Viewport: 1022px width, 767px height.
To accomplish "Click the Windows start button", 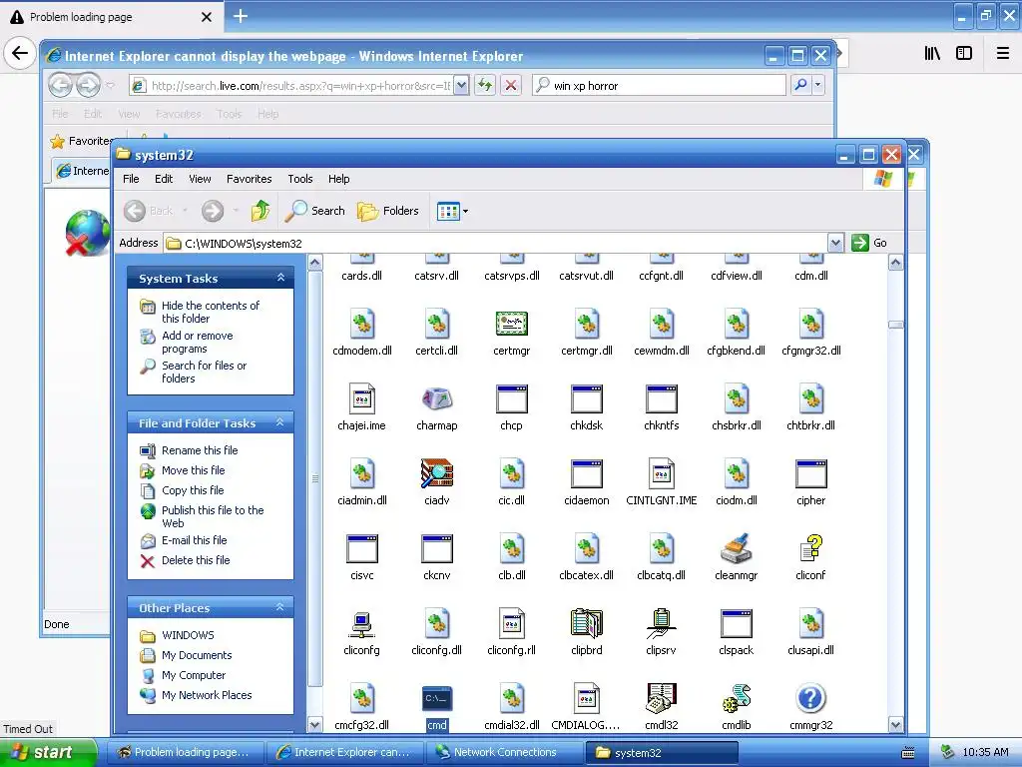I will [x=47, y=752].
